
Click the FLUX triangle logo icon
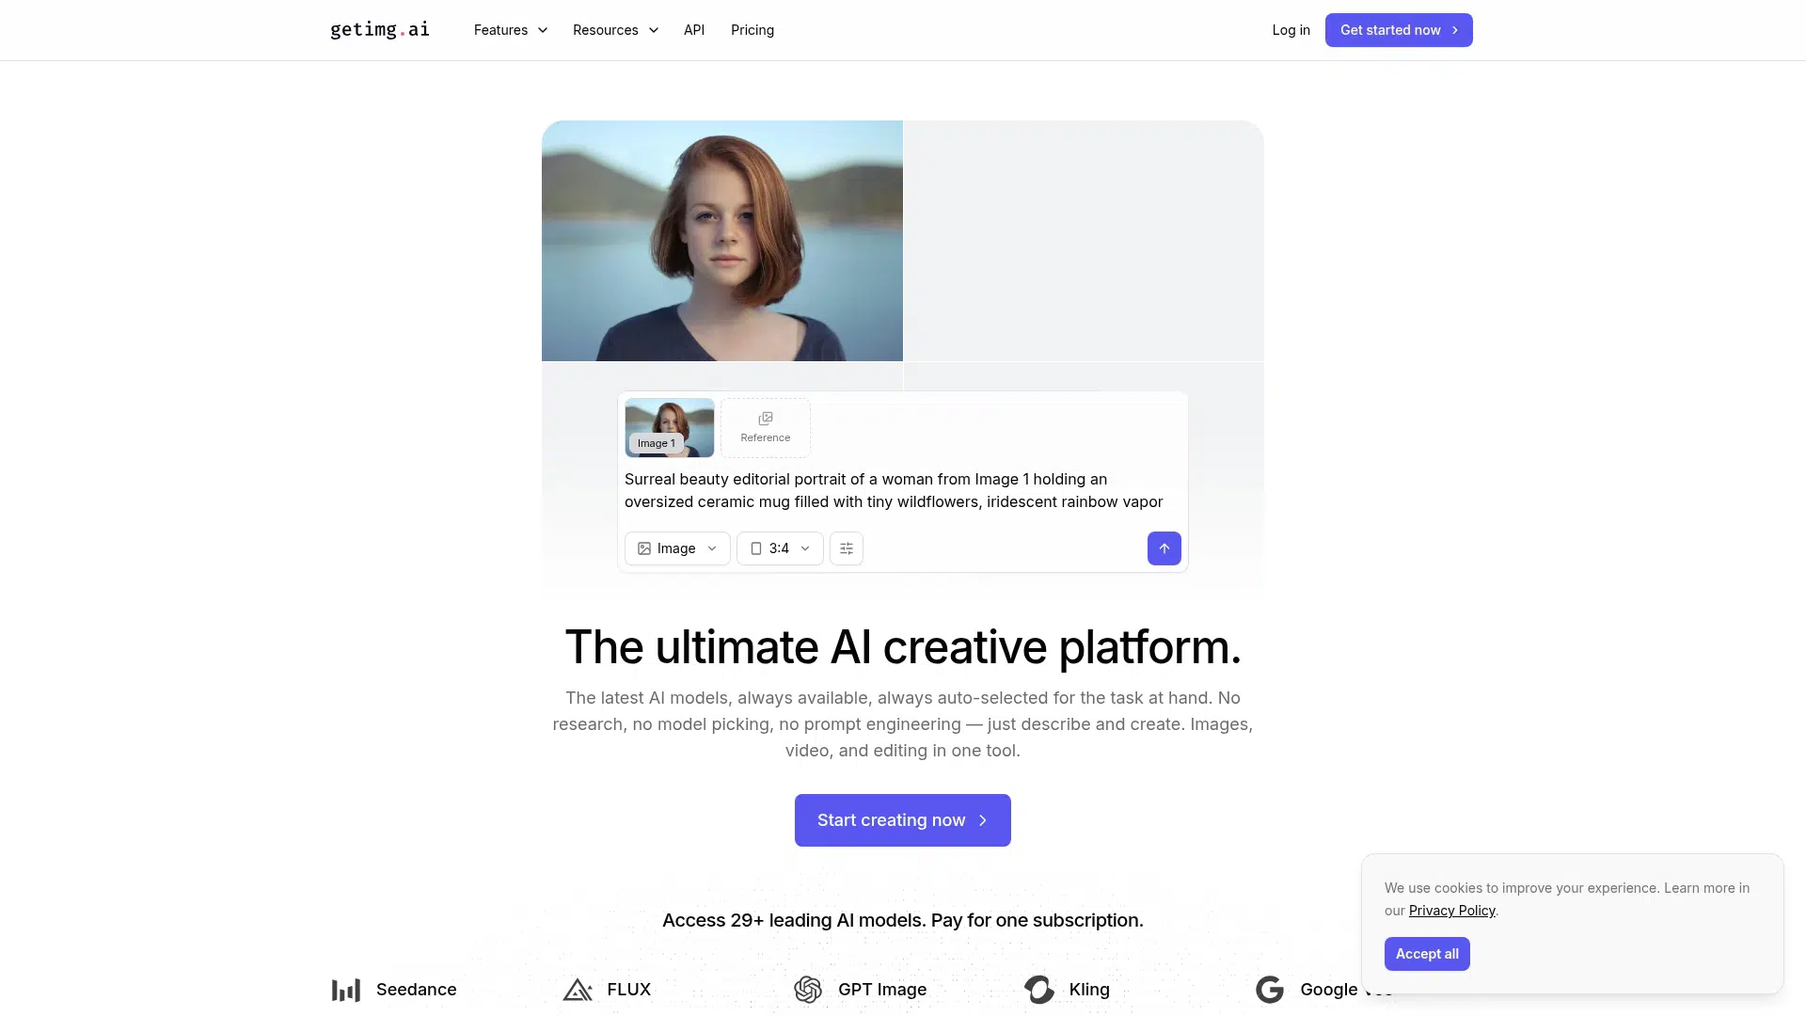[578, 990]
